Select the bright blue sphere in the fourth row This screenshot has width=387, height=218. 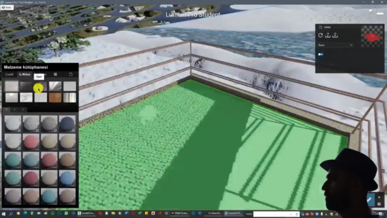[x=67, y=178]
